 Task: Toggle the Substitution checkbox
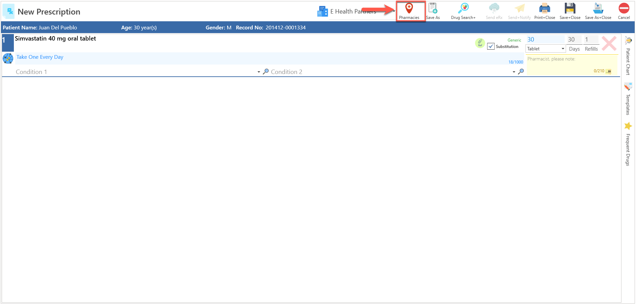[x=491, y=46]
